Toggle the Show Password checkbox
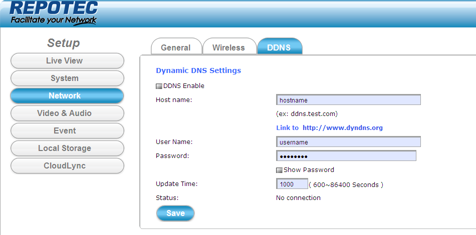 click(280, 170)
